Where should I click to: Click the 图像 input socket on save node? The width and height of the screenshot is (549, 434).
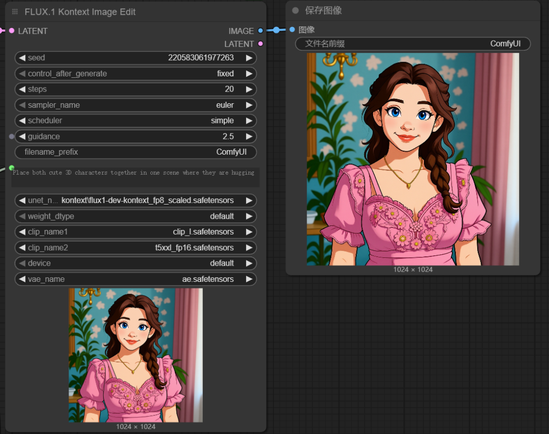292,30
